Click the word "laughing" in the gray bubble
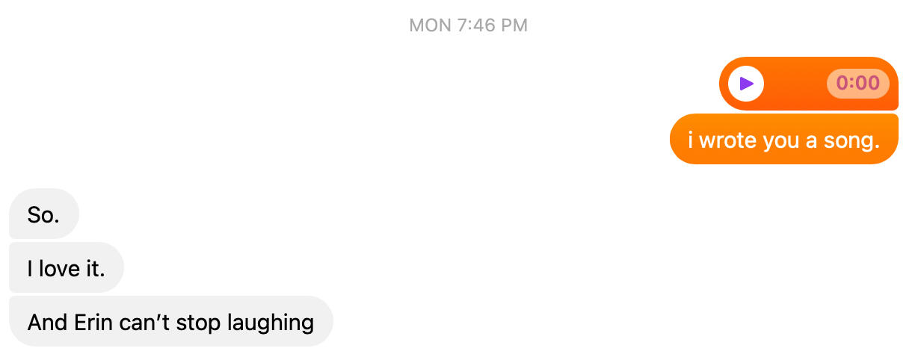The width and height of the screenshot is (918, 360). pyautogui.click(x=271, y=323)
